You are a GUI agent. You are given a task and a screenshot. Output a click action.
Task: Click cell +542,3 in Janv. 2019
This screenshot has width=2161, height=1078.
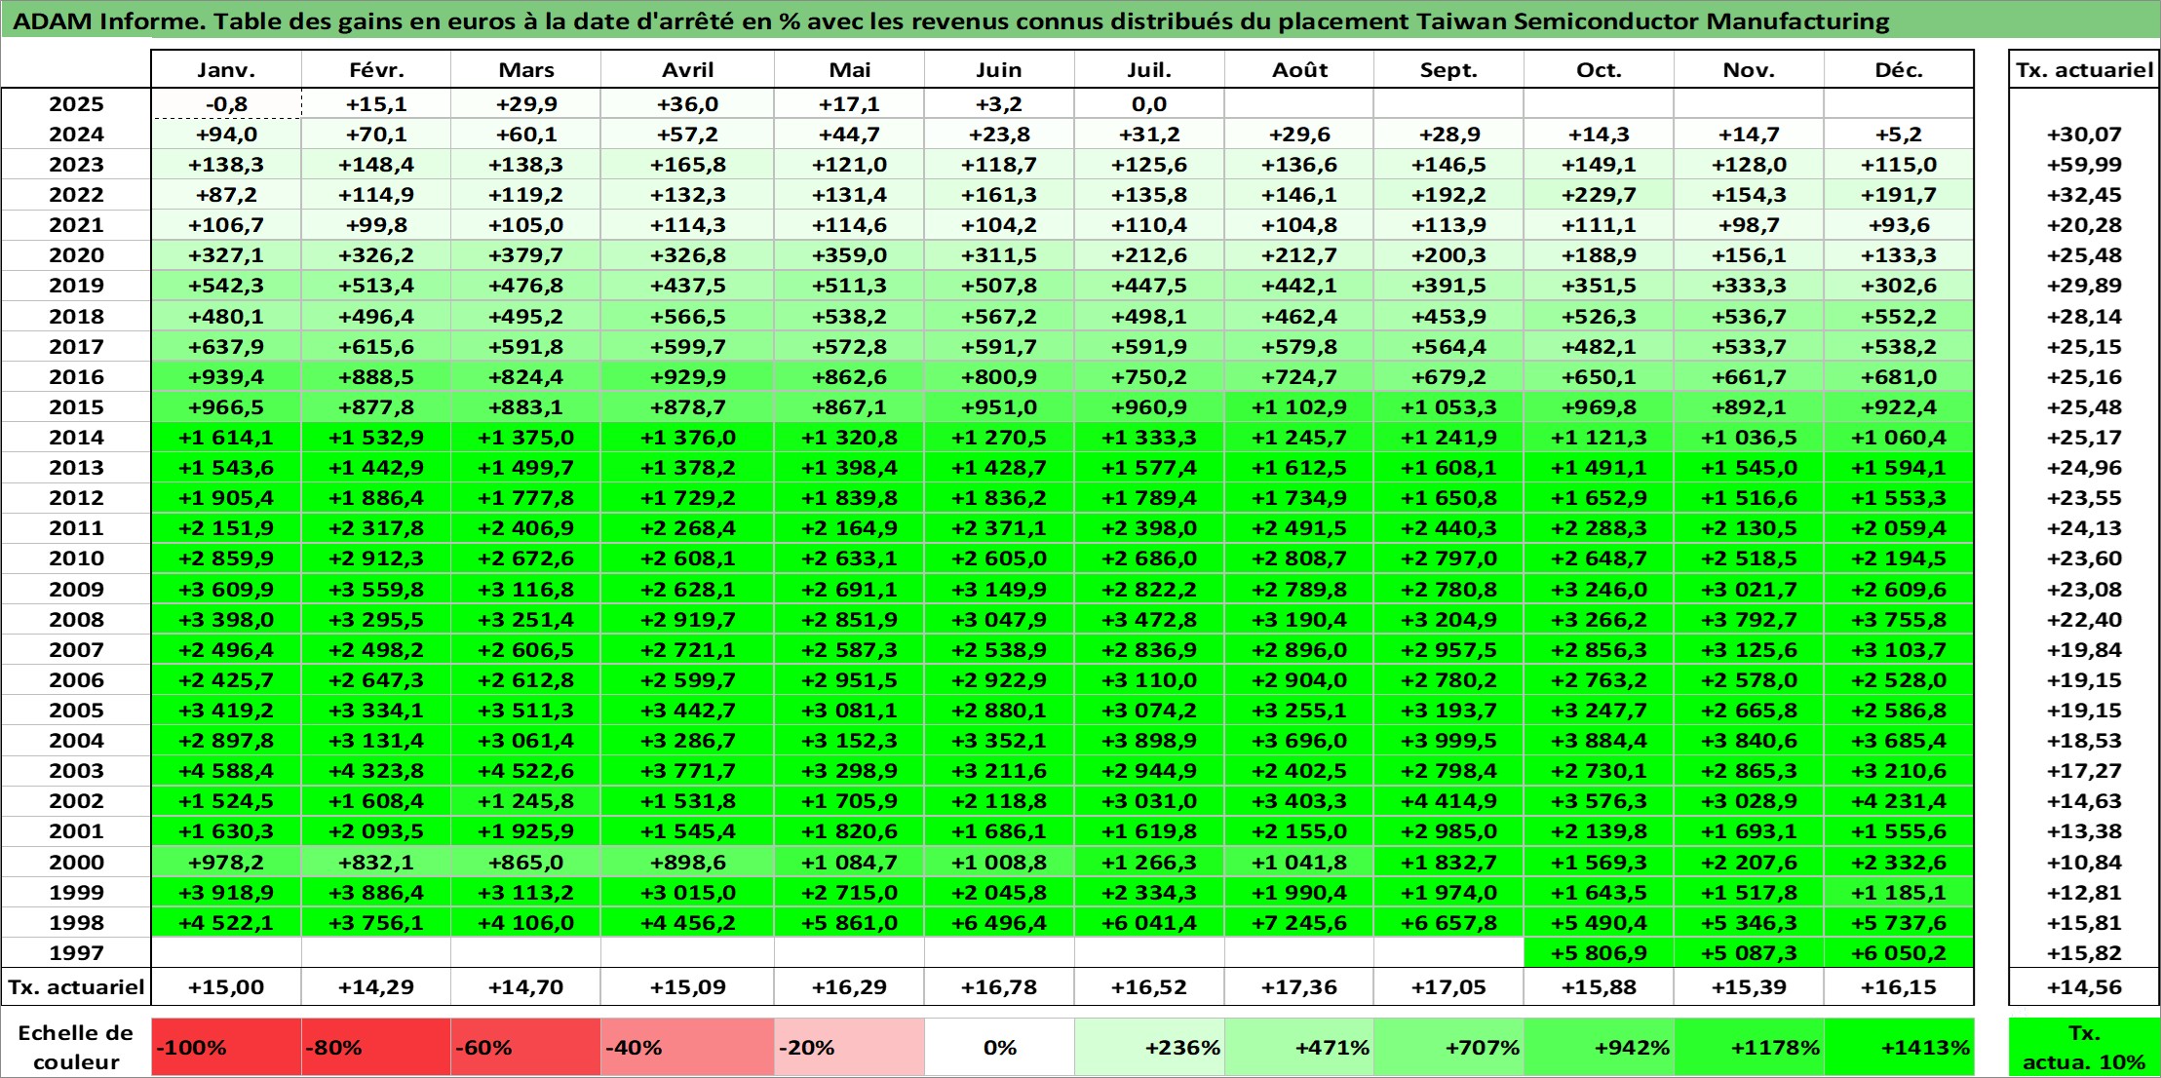(x=226, y=286)
